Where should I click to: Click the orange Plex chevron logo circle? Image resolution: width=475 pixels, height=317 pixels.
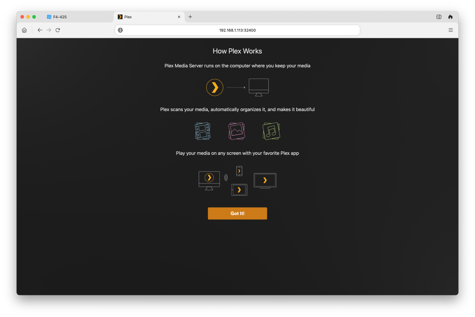[x=215, y=87]
